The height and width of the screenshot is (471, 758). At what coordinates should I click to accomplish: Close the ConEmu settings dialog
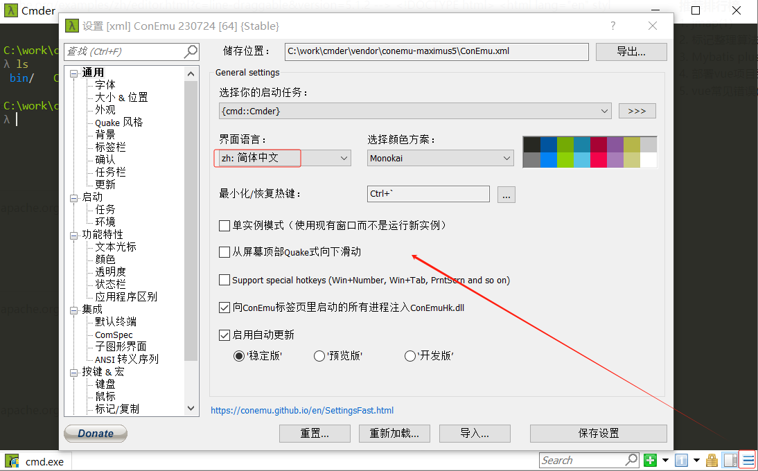[653, 26]
